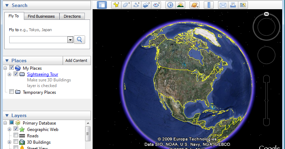This screenshot has width=285, height=149.
Task: Click the Sightseeing Tour folder icon
Action: pyautogui.click(x=22, y=74)
